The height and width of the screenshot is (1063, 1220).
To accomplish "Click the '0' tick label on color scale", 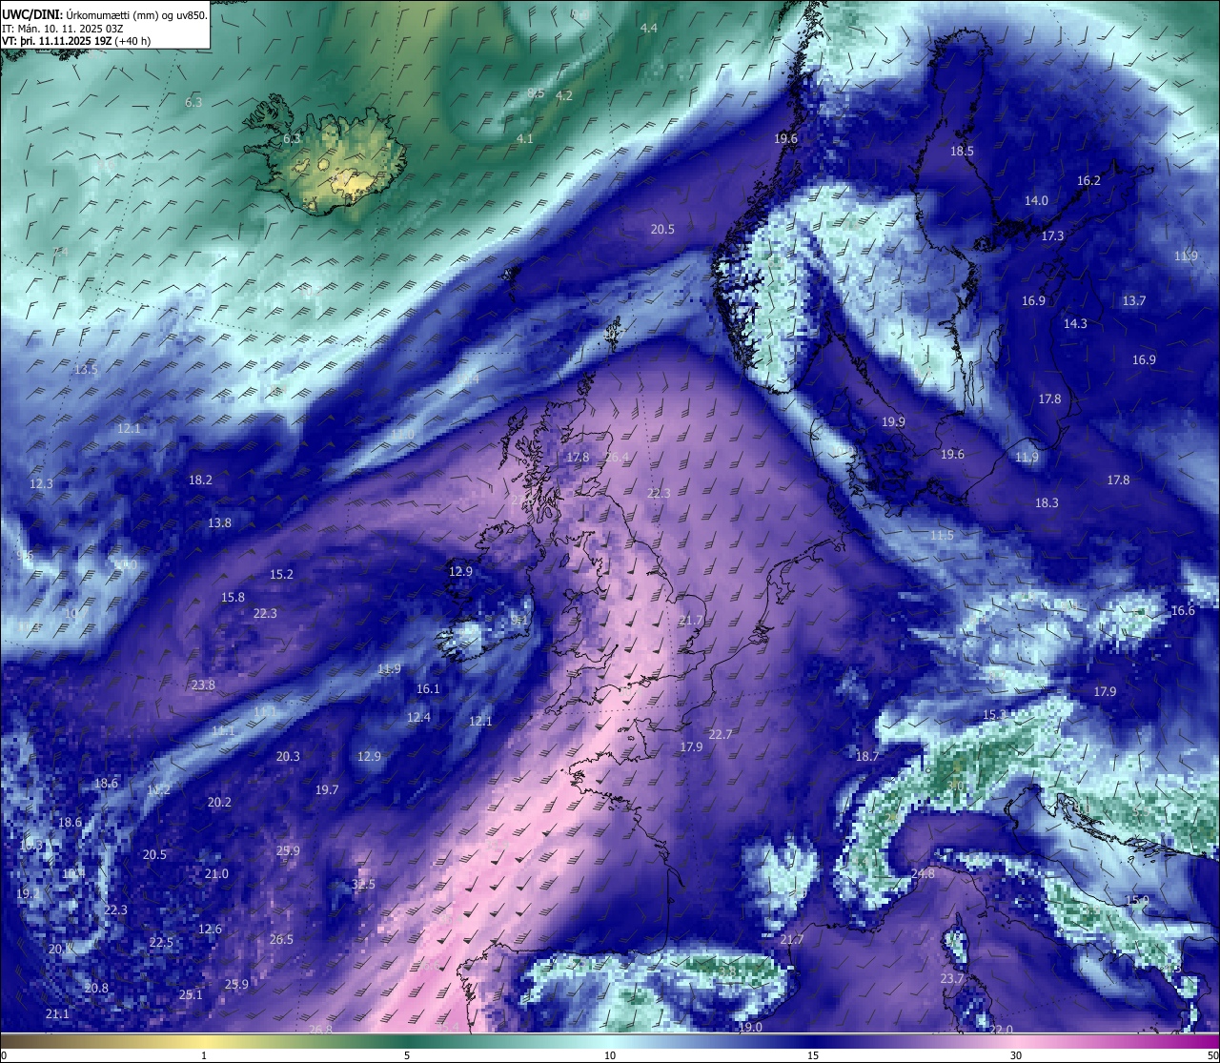I will coord(3,1055).
